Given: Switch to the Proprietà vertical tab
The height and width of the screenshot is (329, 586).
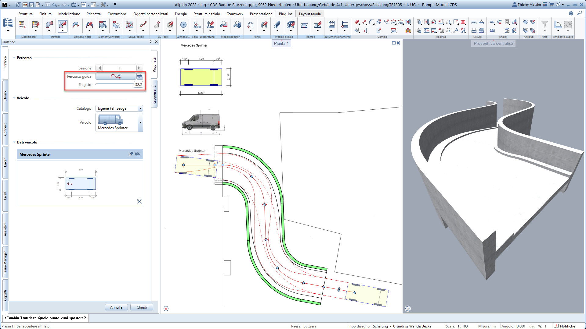Looking at the screenshot, I should tap(154, 64).
